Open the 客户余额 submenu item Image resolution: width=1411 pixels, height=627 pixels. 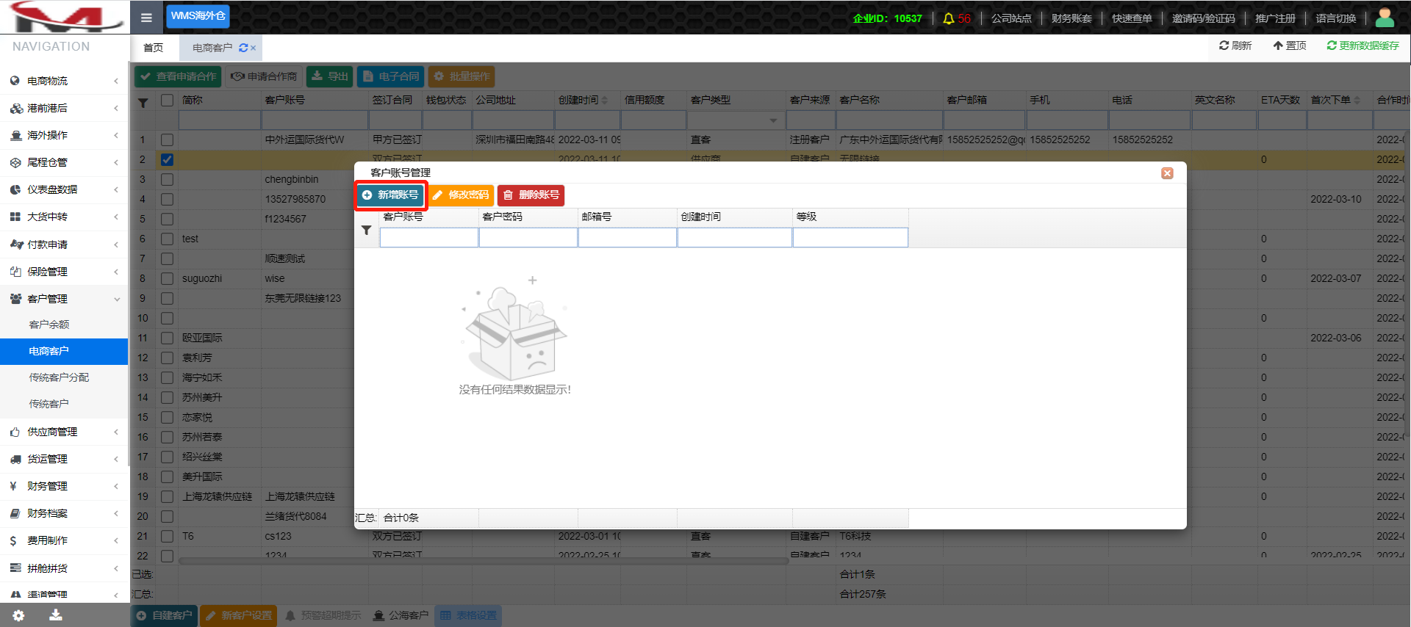click(x=65, y=325)
